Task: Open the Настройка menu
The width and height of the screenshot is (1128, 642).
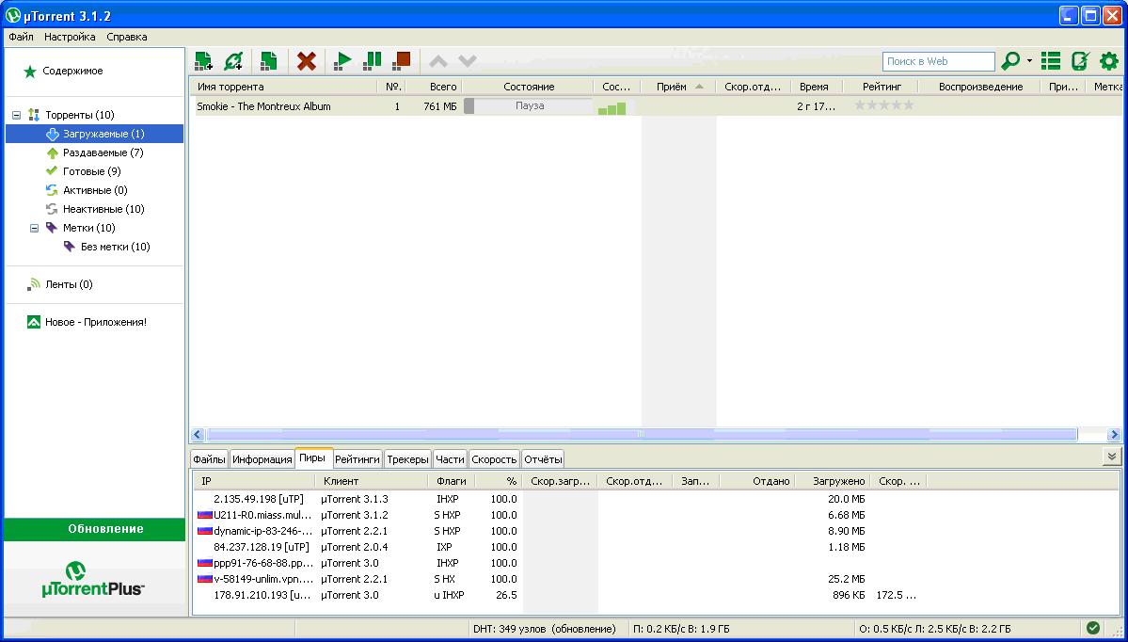Action: tap(70, 37)
